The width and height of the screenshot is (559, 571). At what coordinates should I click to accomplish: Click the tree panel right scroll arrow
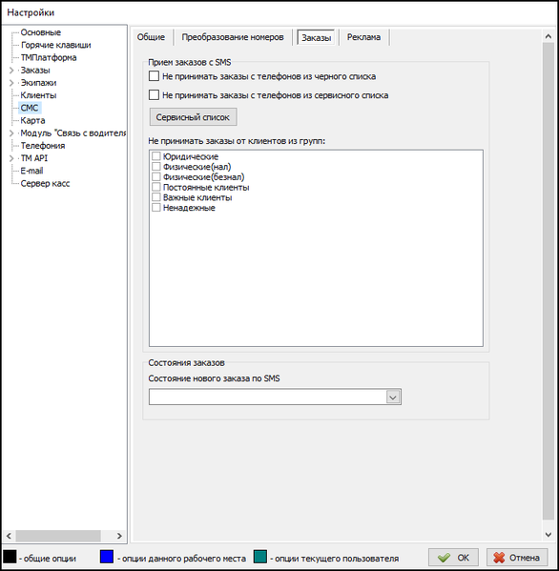(x=119, y=536)
